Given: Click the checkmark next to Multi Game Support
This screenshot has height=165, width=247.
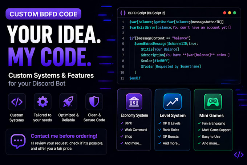Looking at the screenshot, I should point(199,130).
